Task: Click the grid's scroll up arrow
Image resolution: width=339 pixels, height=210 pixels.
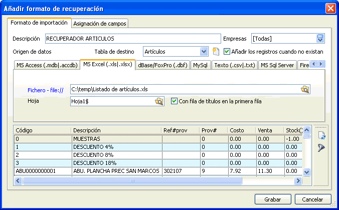Action: 306,130
